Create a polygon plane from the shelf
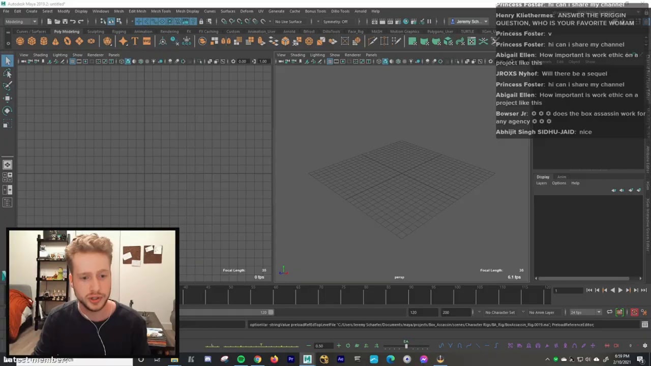651x366 pixels. (79, 41)
